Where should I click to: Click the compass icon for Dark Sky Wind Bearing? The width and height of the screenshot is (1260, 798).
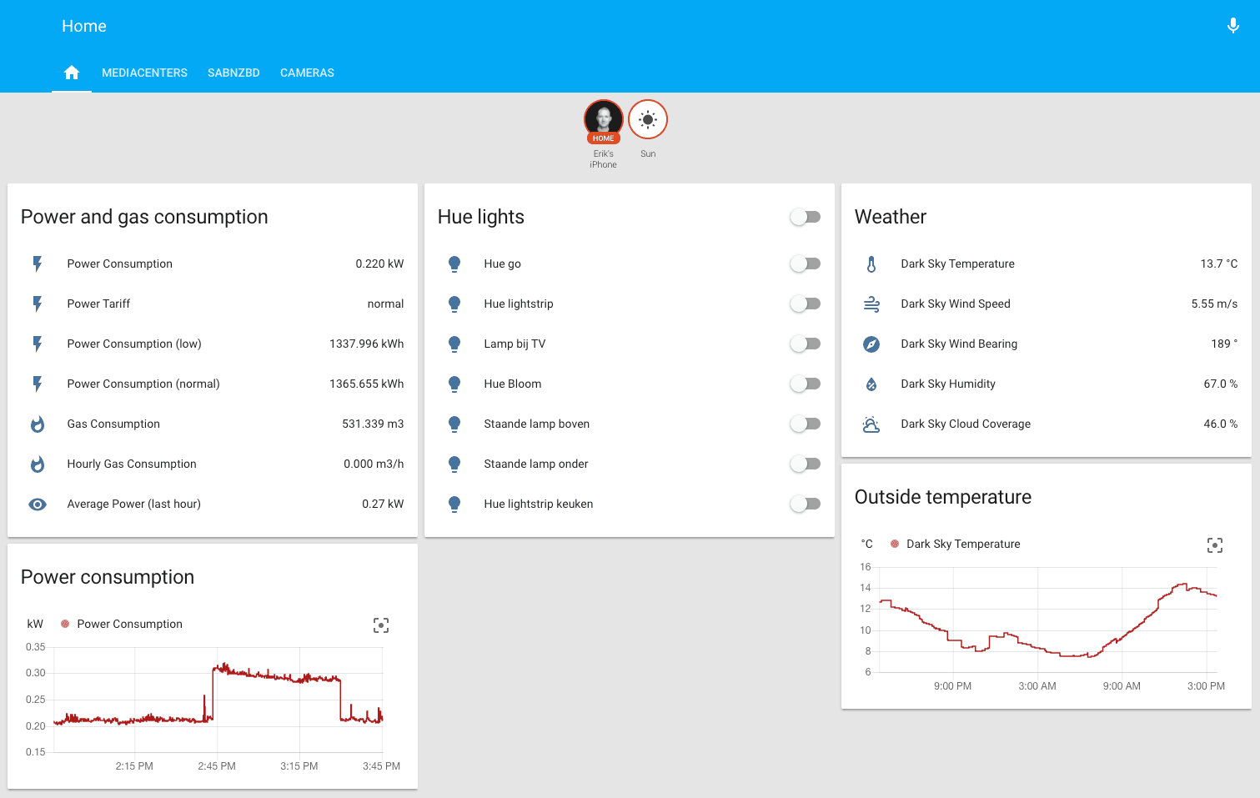coord(871,344)
